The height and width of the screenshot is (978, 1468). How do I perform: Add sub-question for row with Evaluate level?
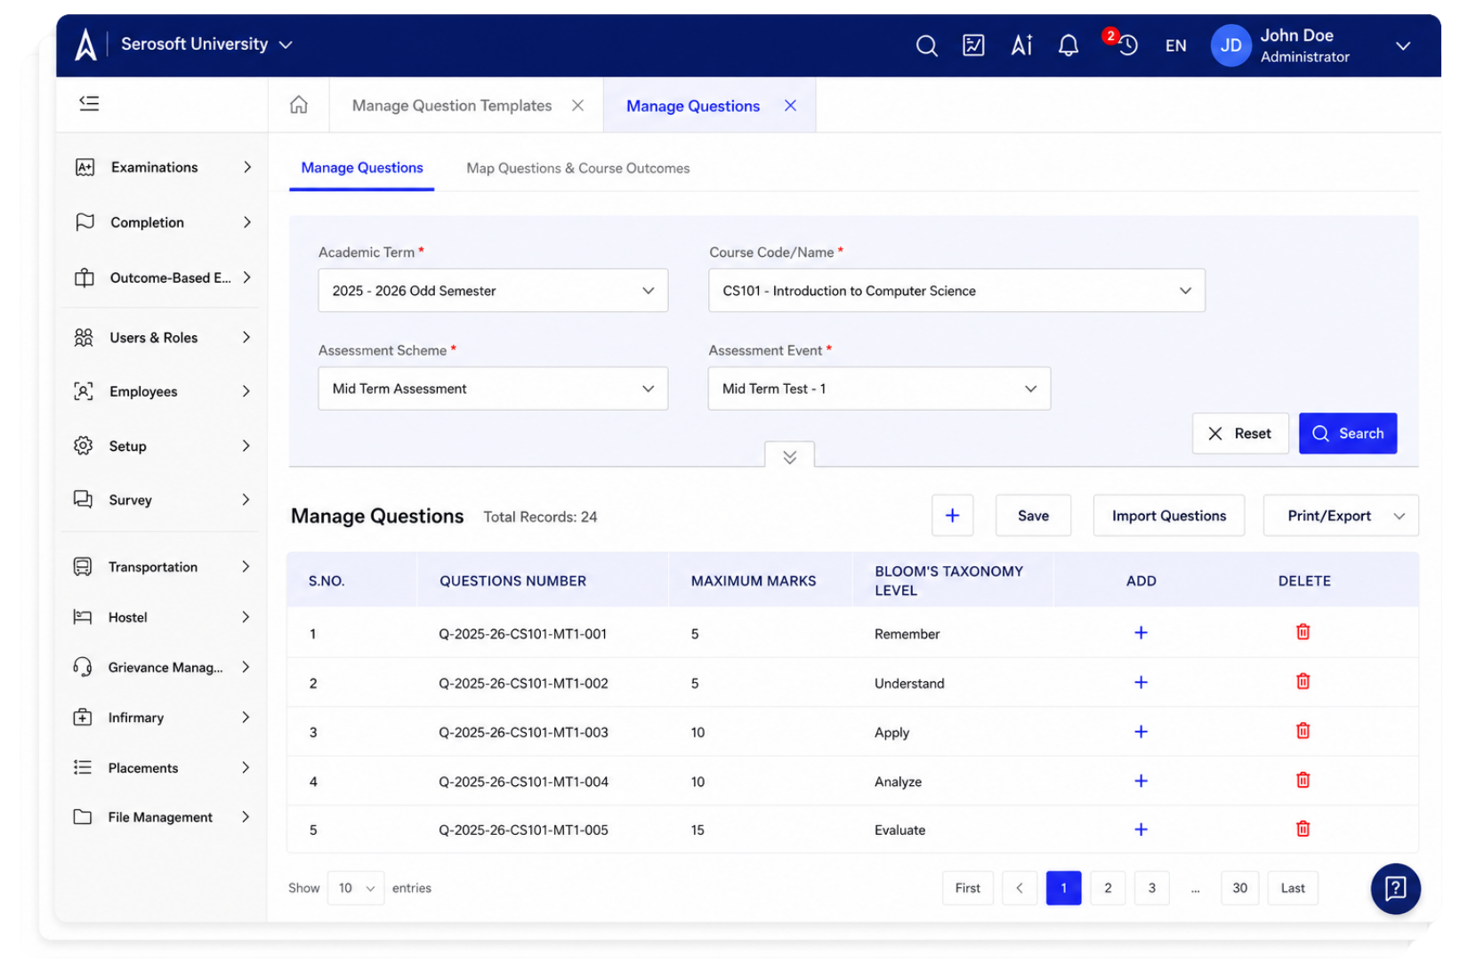(x=1141, y=830)
